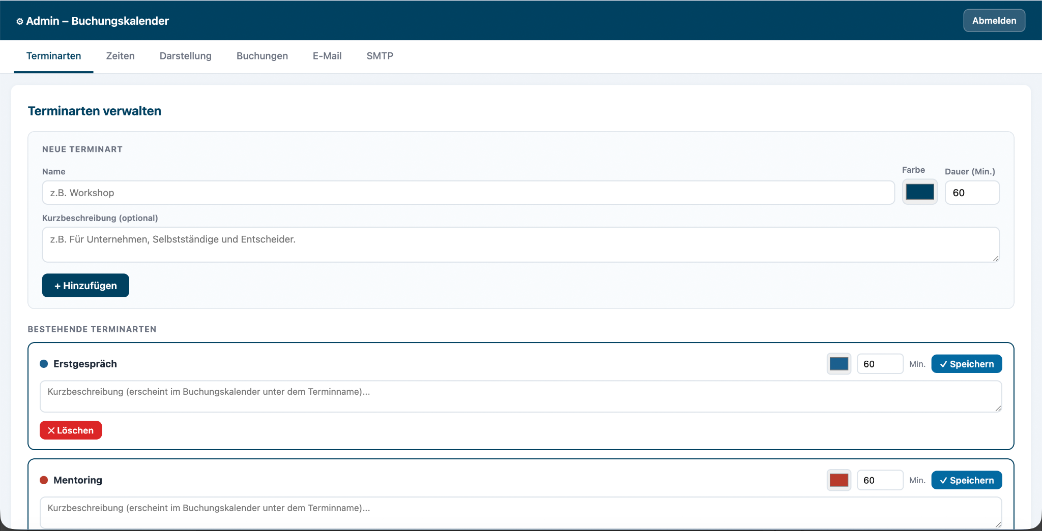Open the Erstgespräch color swatch

click(839, 364)
